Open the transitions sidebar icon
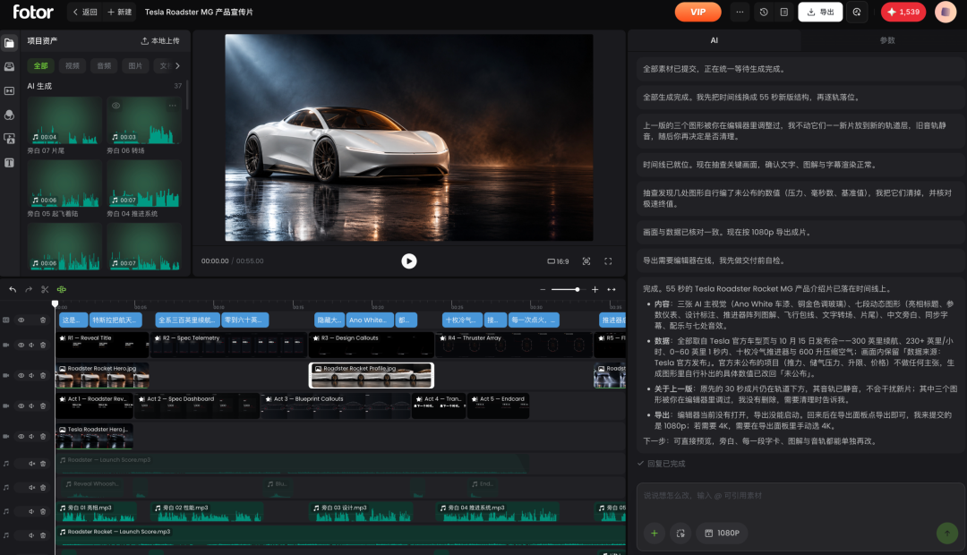The height and width of the screenshot is (555, 967). [9, 90]
